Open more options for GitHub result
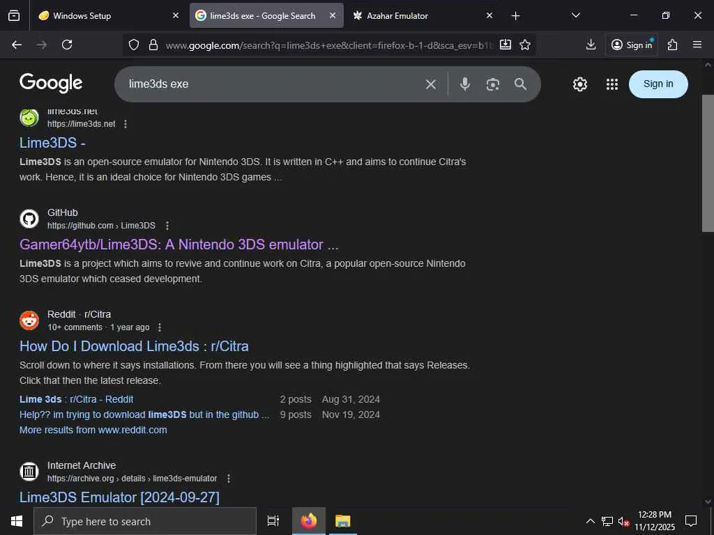Image resolution: width=714 pixels, height=535 pixels. click(x=167, y=226)
